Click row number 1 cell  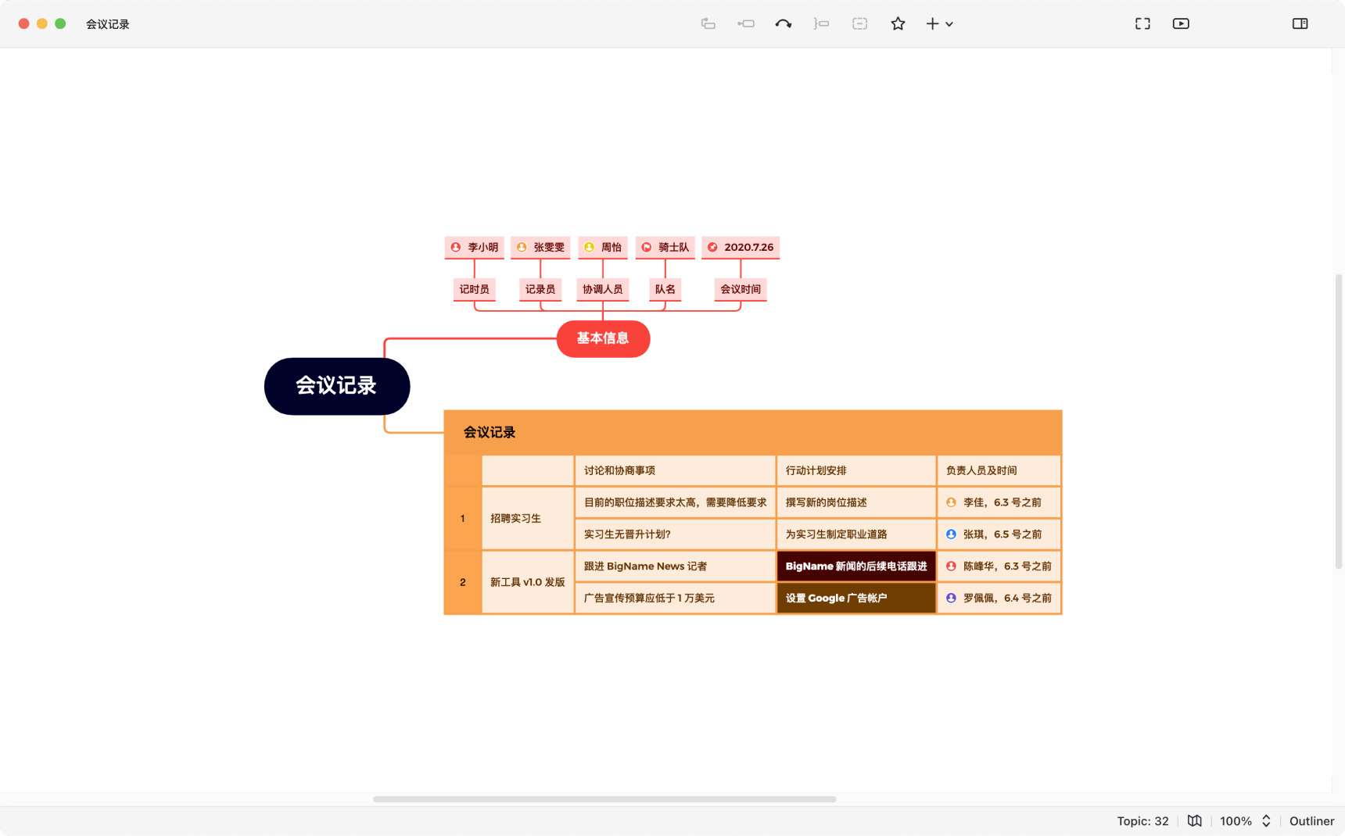[x=463, y=518]
